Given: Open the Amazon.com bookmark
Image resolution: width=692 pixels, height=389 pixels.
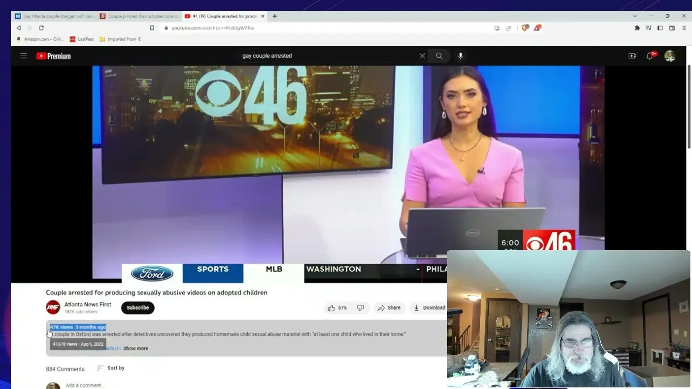Looking at the screenshot, I should [40, 39].
